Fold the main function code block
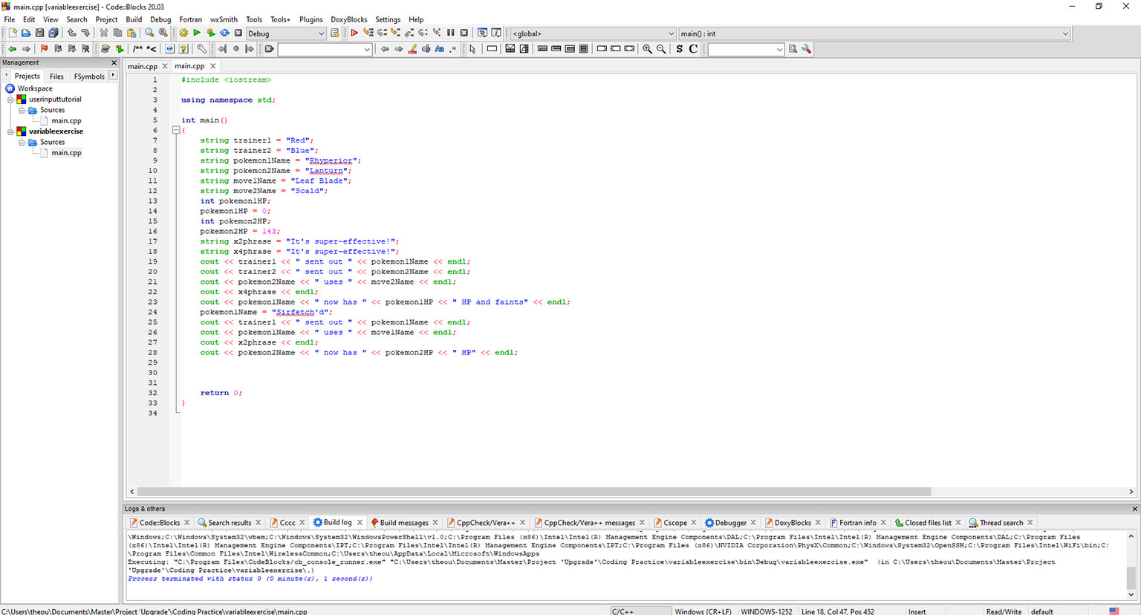Image resolution: width=1141 pixels, height=615 pixels. (176, 130)
